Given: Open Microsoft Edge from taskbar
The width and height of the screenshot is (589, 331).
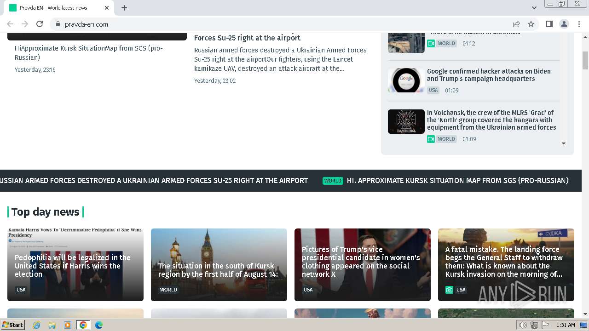Looking at the screenshot, I should click(x=98, y=325).
